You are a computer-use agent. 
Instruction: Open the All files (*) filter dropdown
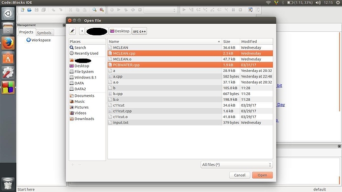236,165
